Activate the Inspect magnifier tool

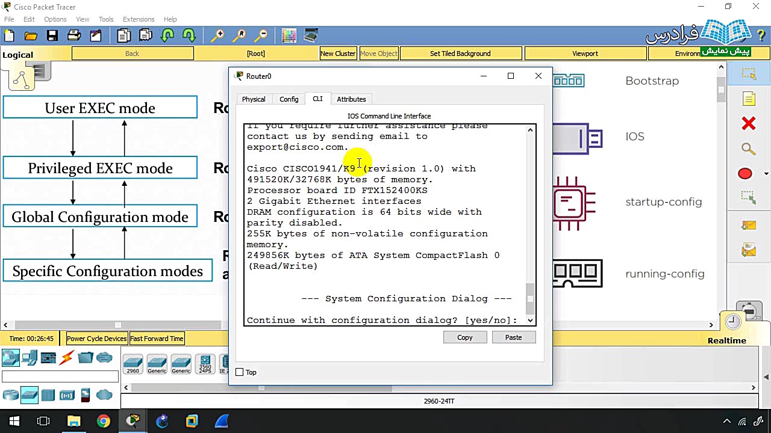pos(749,149)
